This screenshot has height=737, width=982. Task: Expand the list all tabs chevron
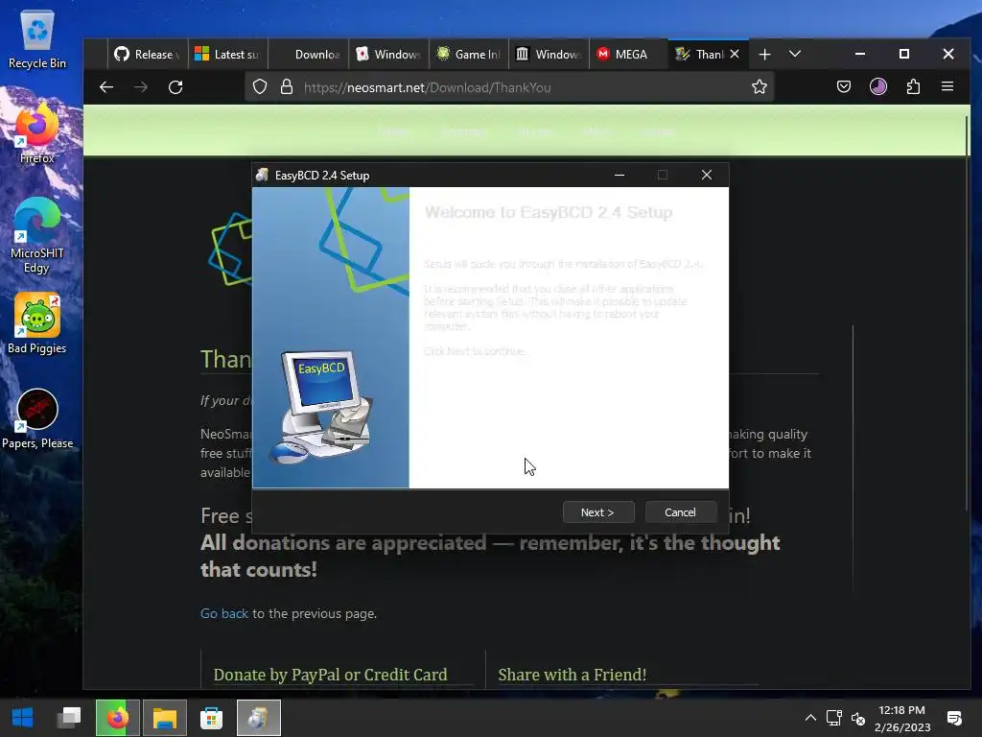point(795,55)
